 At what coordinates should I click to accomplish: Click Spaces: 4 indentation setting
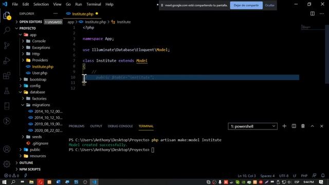coord(267,176)
